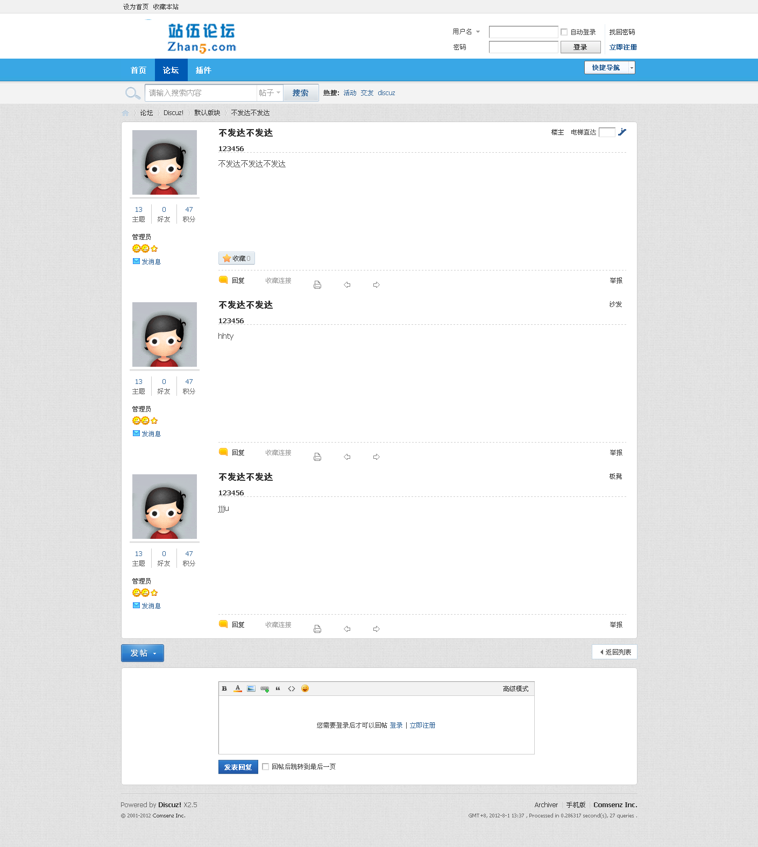Toggle 回帖后跳转到最后一页 checkbox
The width and height of the screenshot is (758, 847).
265,767
